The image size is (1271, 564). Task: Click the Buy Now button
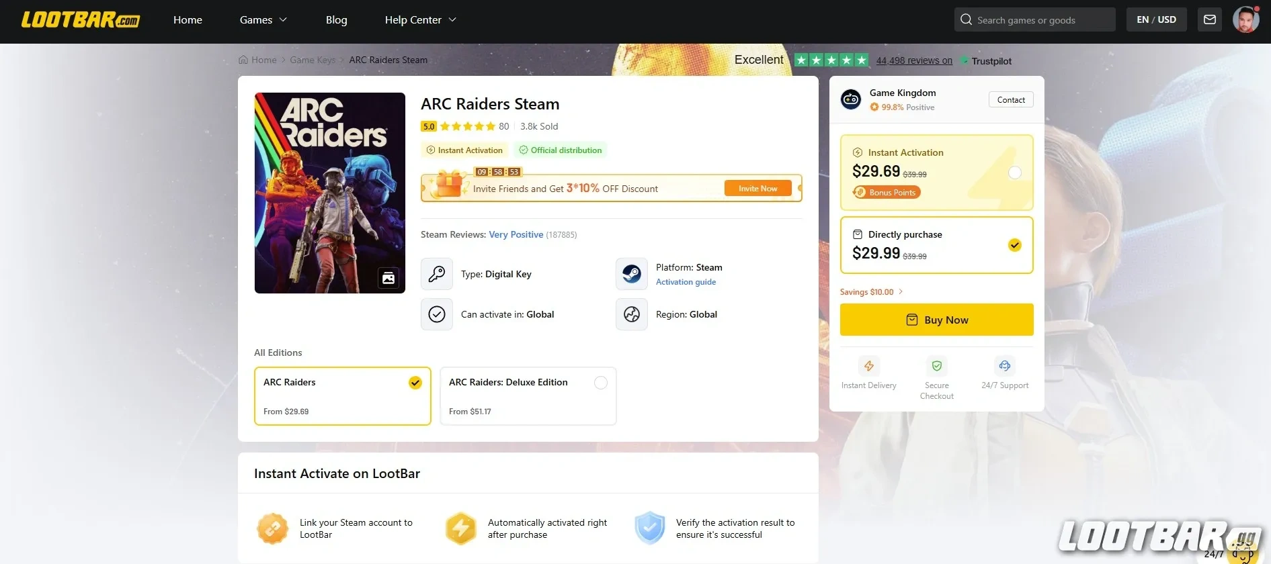coord(936,320)
